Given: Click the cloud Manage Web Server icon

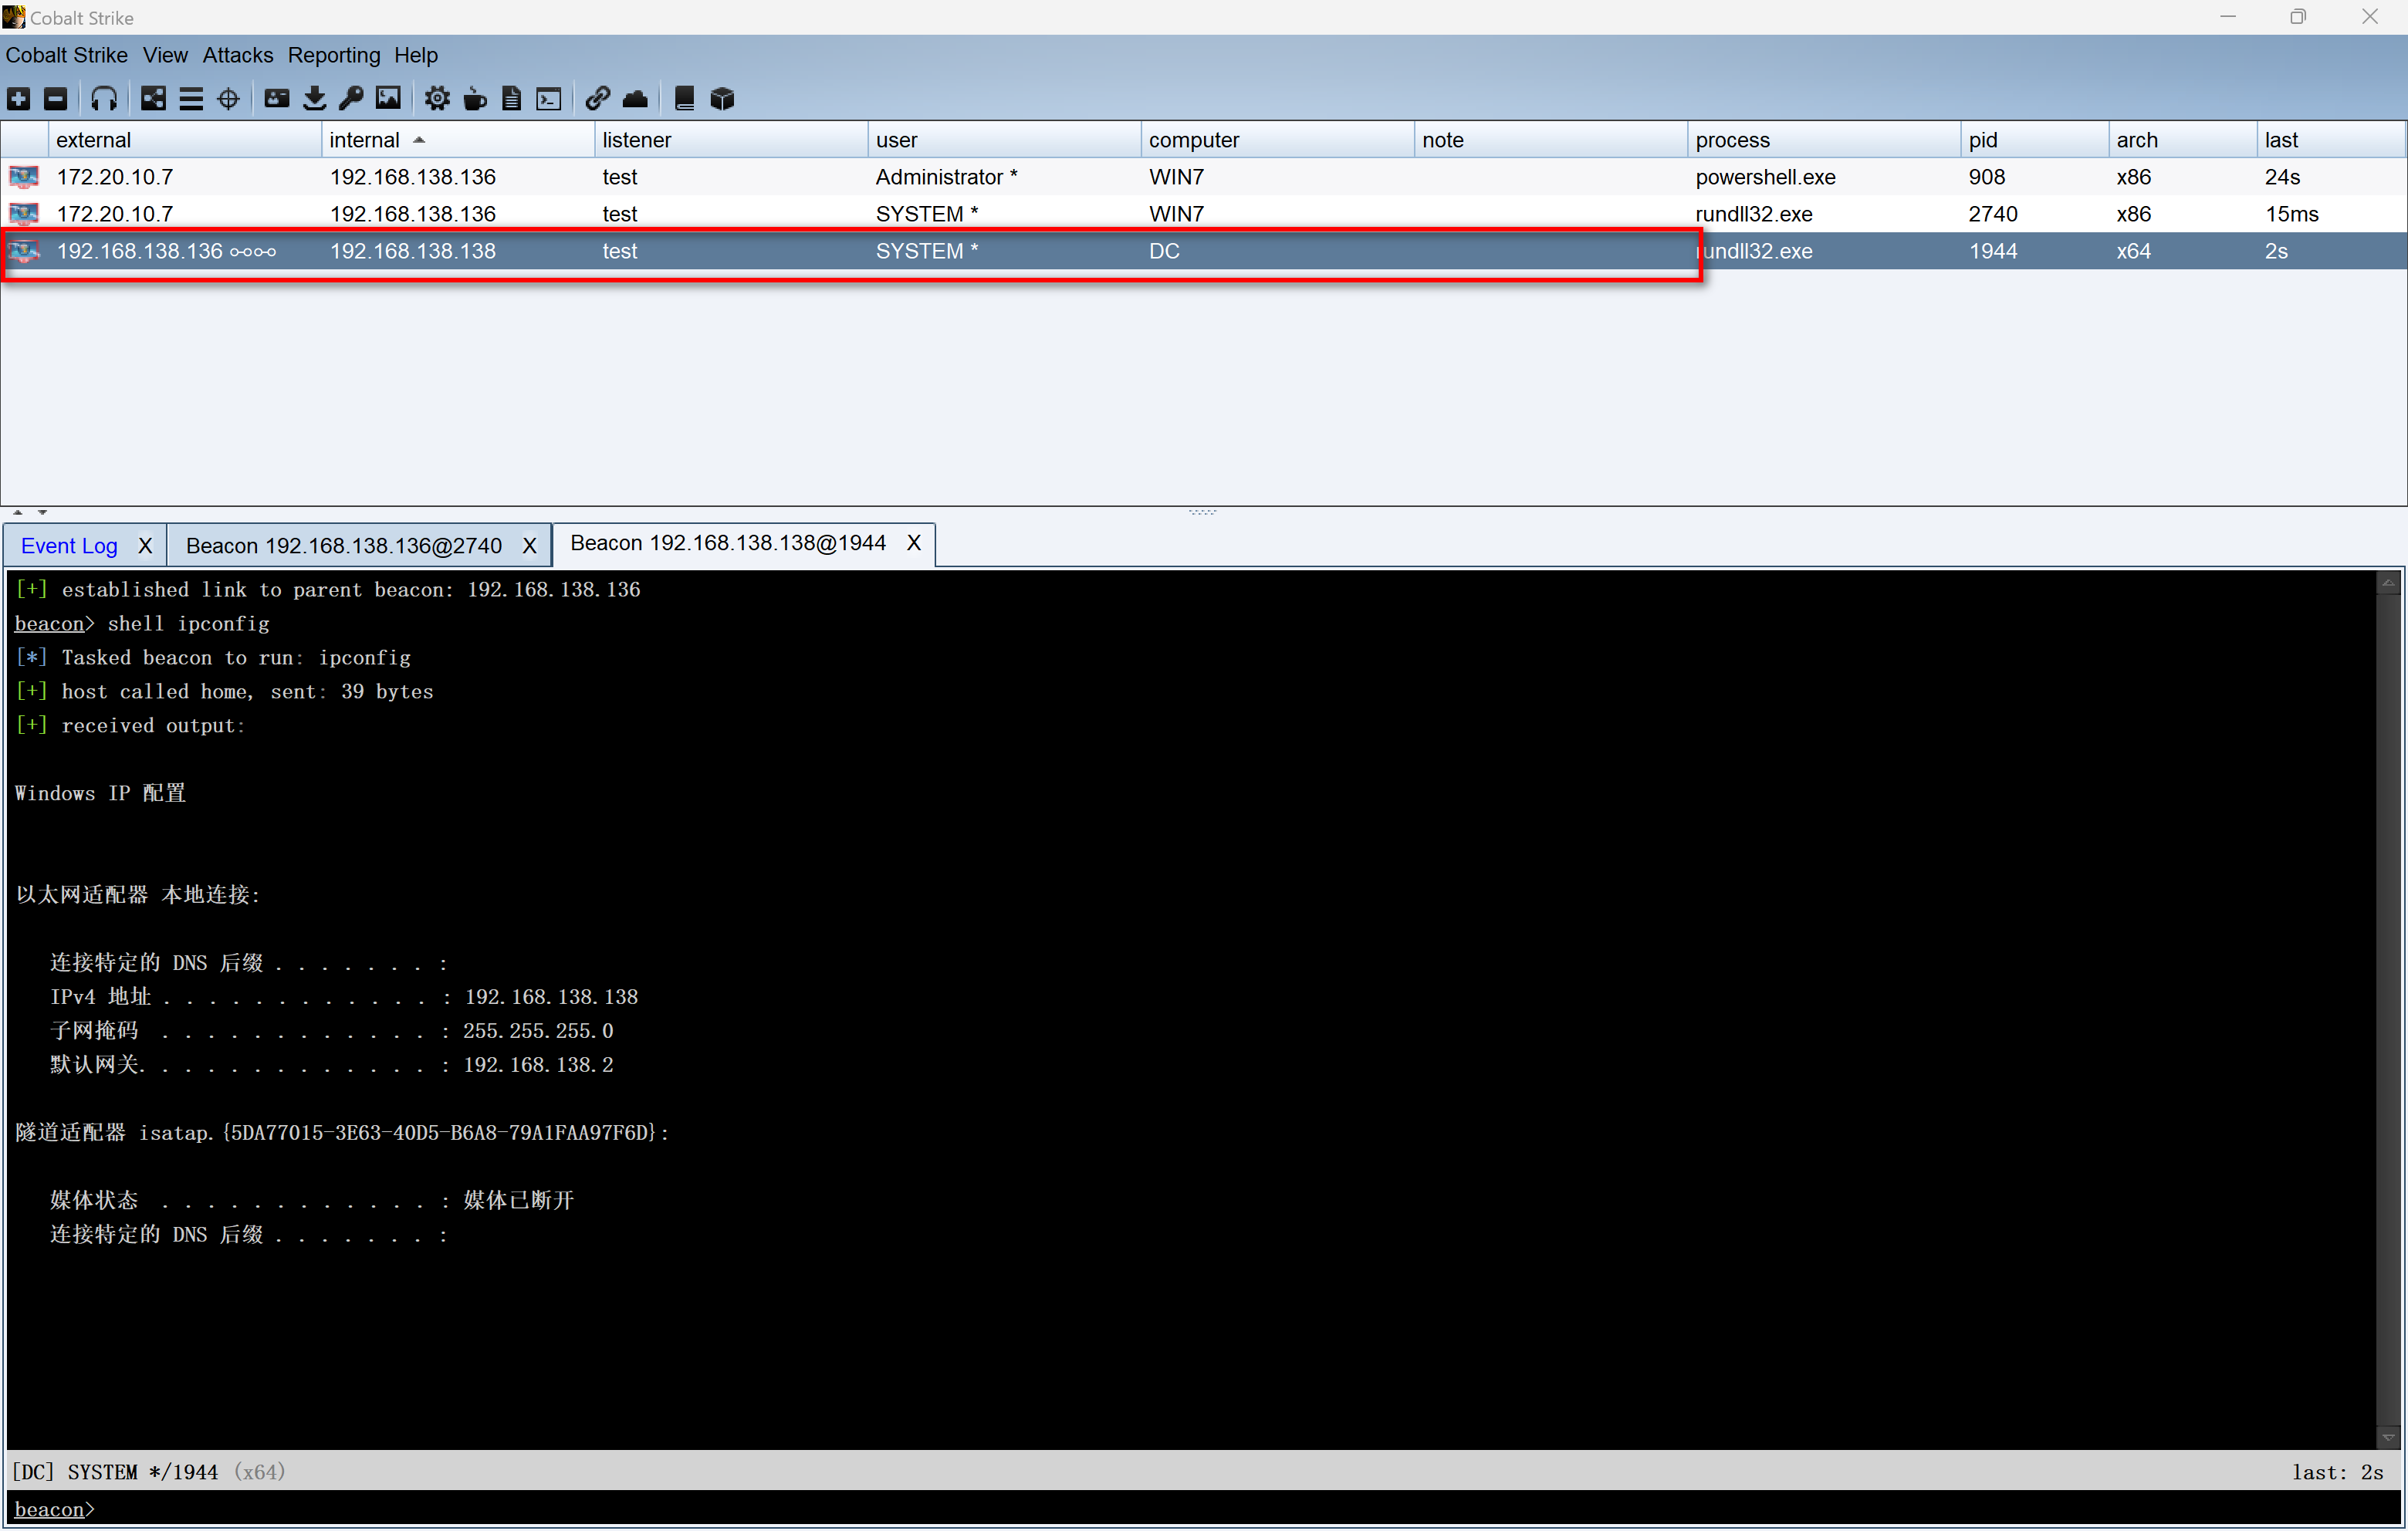Looking at the screenshot, I should (x=635, y=98).
